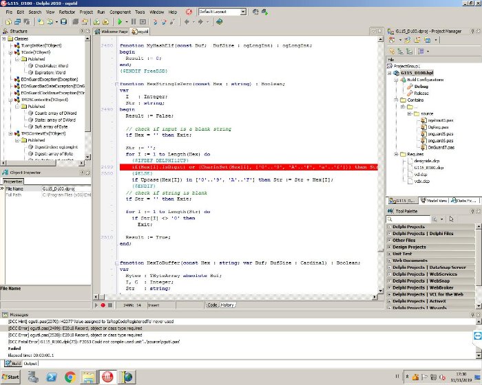Open the Run button dropdown arrow
482x385 pixels.
[x=126, y=22]
